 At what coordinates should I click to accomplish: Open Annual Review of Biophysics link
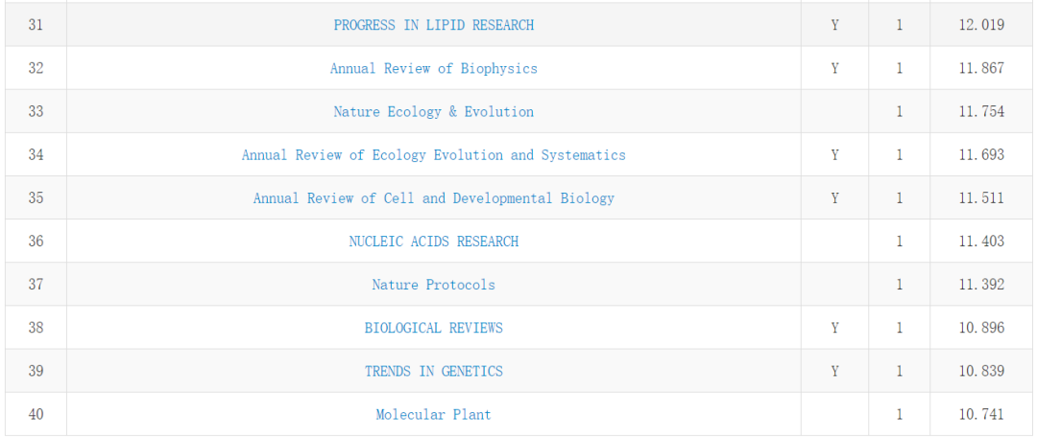point(434,69)
